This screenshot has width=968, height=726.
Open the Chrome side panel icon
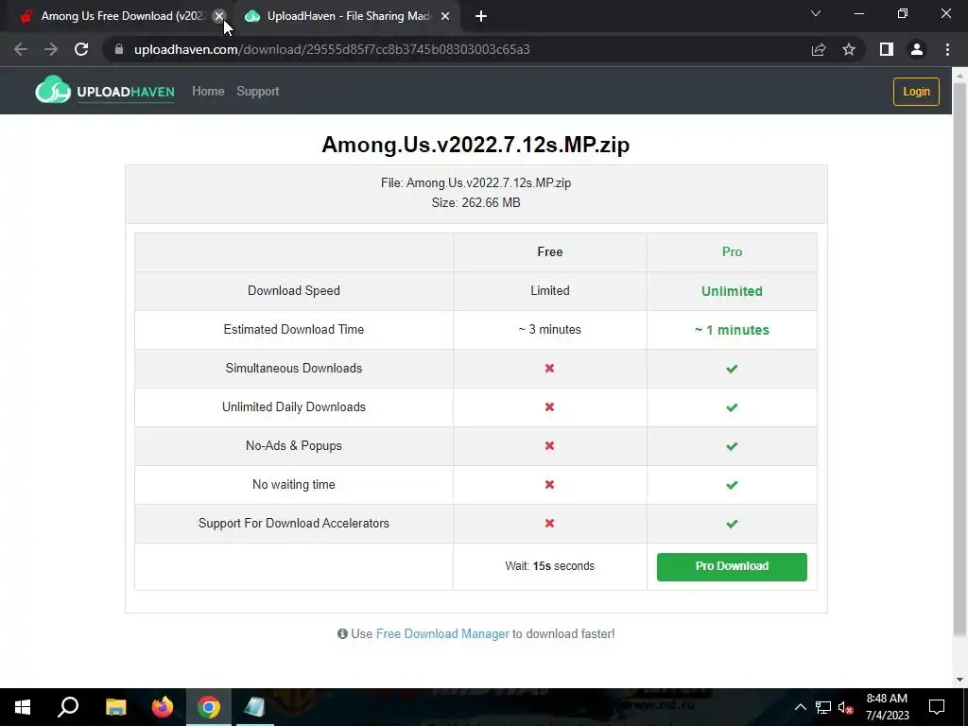pos(887,49)
